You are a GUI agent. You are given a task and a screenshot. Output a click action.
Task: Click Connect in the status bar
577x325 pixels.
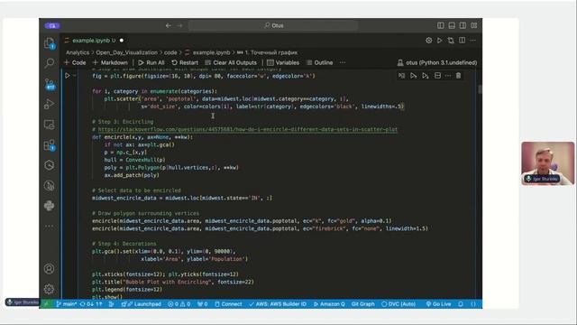pos(228,304)
